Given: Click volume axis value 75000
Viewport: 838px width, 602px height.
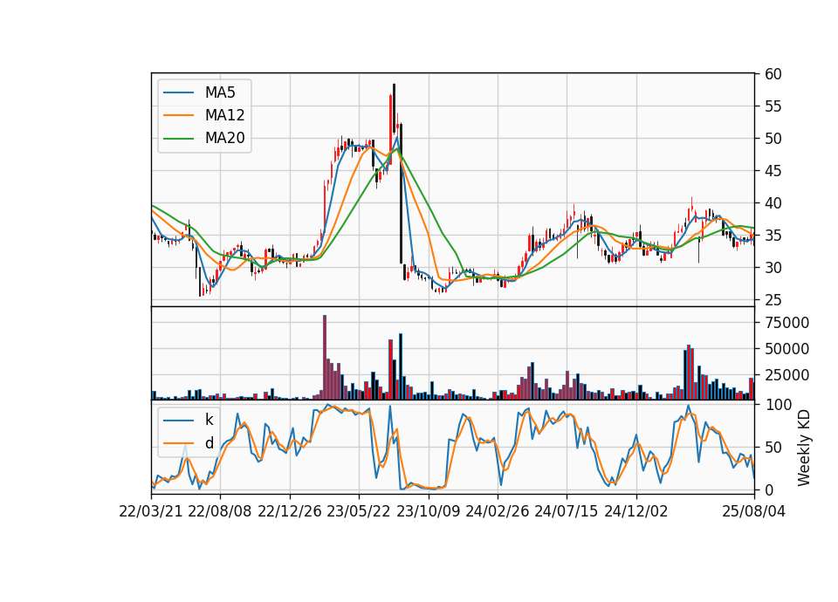Looking at the screenshot, I should point(786,323).
